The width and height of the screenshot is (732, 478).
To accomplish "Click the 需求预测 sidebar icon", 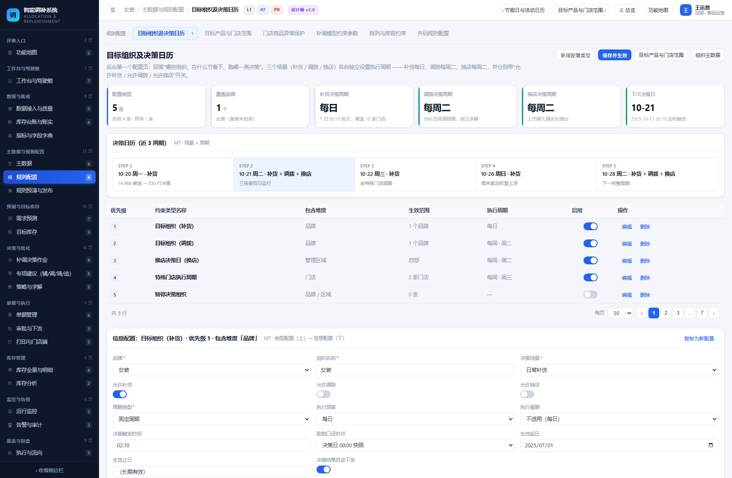I will click(10, 219).
